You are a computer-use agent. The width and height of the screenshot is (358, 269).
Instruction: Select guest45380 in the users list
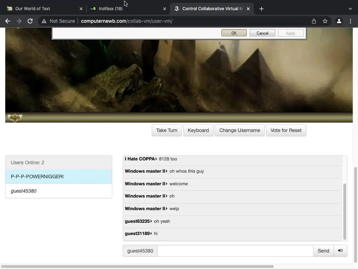click(59, 191)
